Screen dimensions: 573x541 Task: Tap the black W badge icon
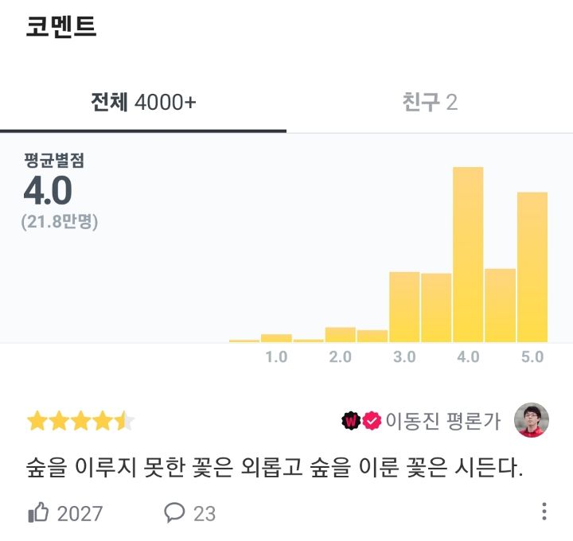(x=351, y=421)
